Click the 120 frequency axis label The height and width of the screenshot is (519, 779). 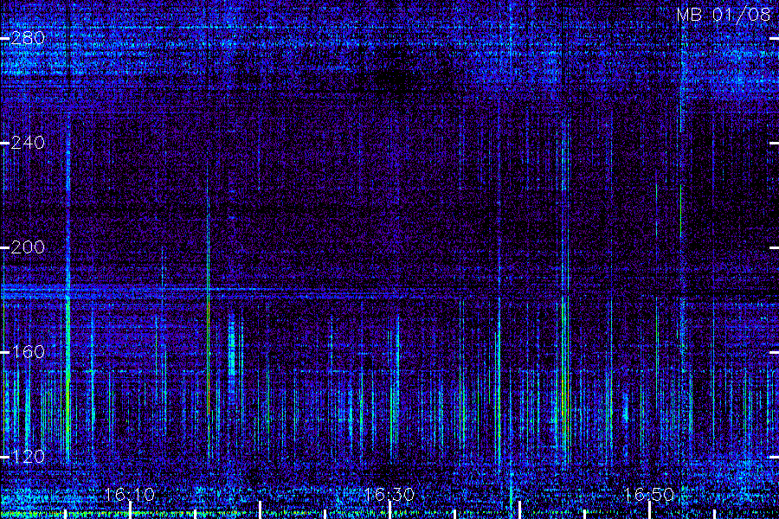(28, 457)
